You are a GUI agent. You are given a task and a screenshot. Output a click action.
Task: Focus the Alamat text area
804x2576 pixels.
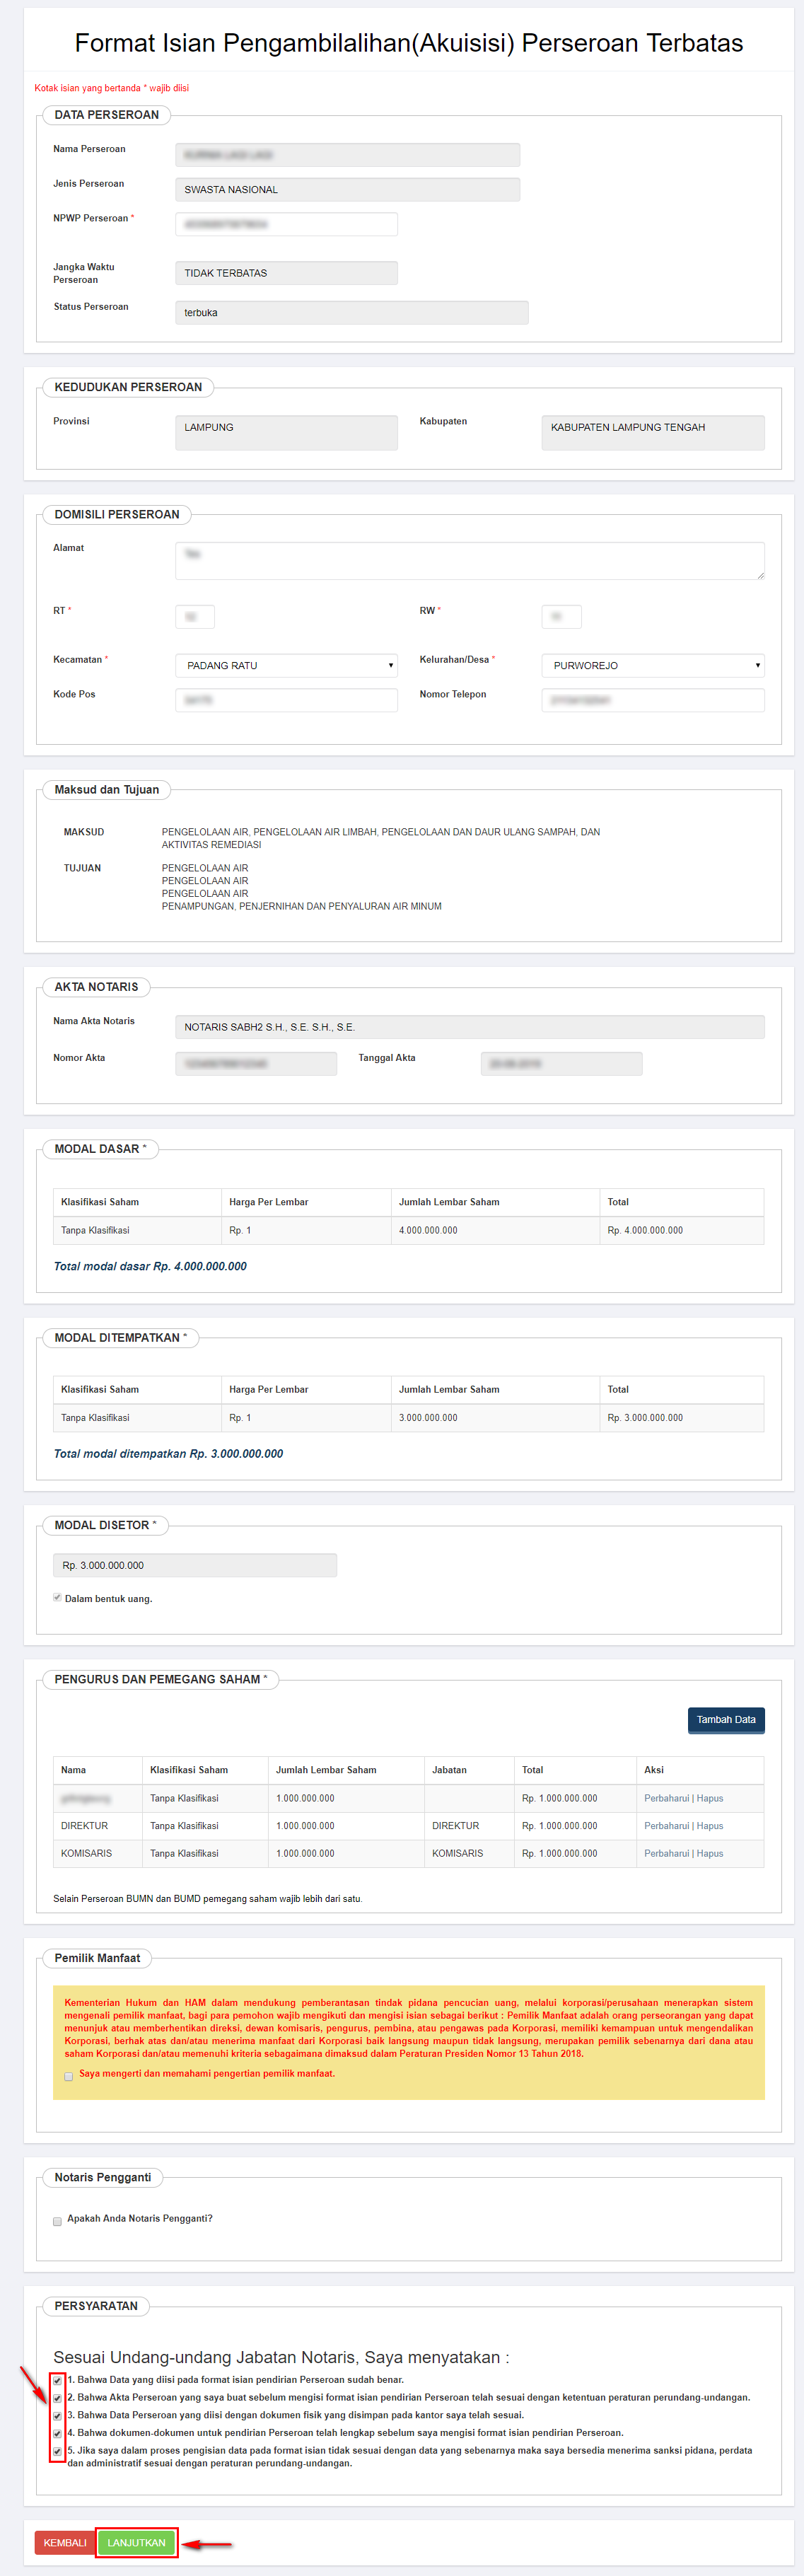tap(469, 561)
